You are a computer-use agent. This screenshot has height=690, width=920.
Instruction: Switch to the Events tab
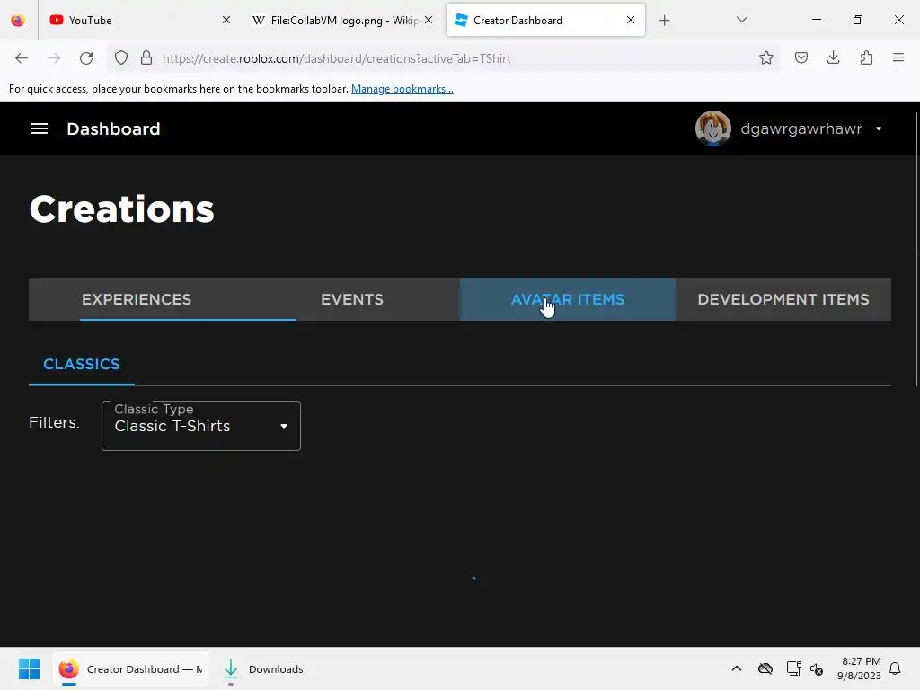click(x=352, y=299)
